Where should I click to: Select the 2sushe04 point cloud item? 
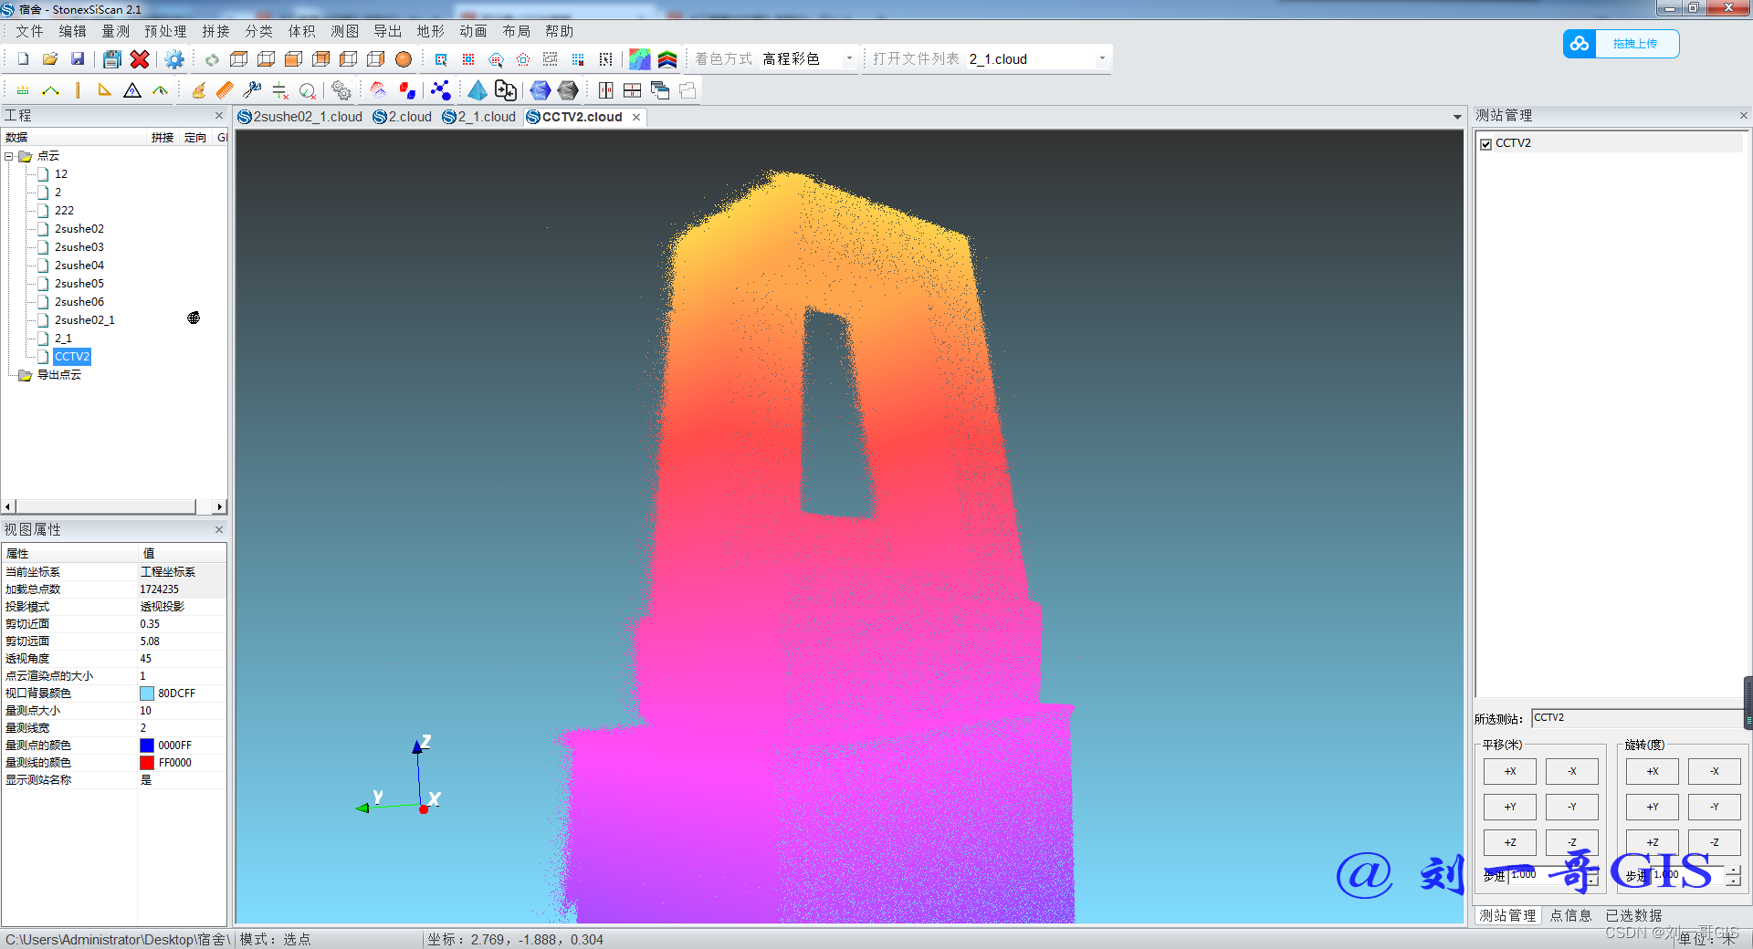(x=79, y=266)
